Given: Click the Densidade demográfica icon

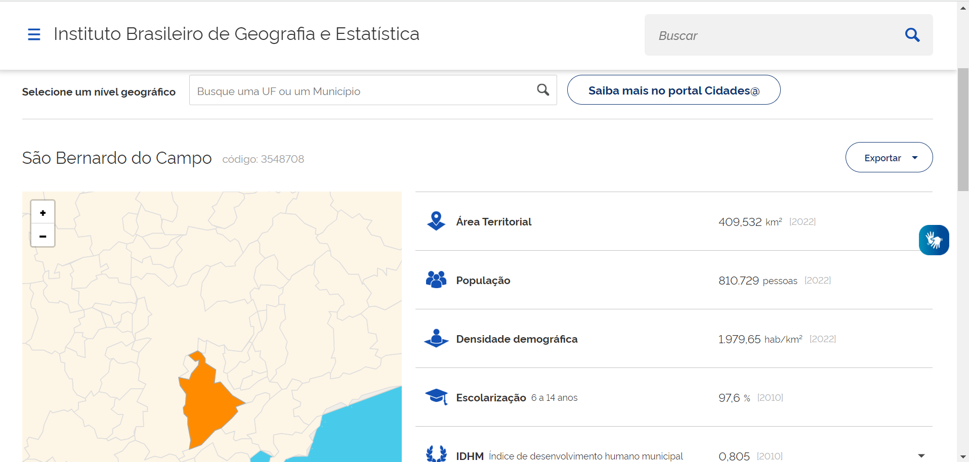Looking at the screenshot, I should 436,338.
